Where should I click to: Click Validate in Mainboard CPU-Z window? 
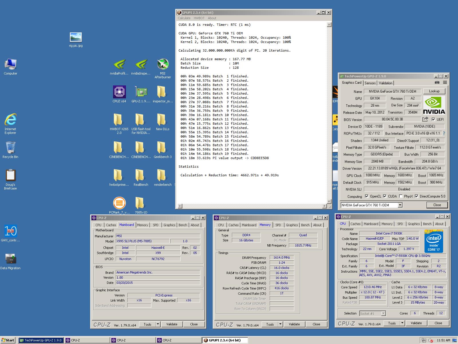tap(172, 324)
